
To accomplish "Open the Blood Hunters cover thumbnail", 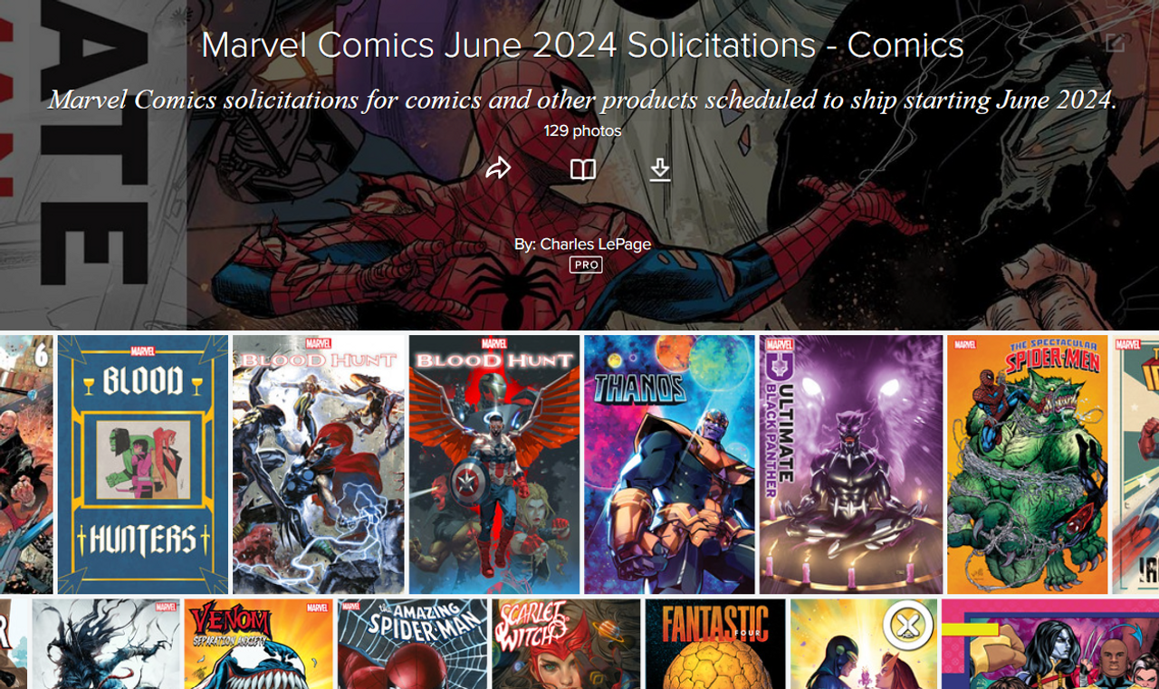I will click(x=143, y=464).
